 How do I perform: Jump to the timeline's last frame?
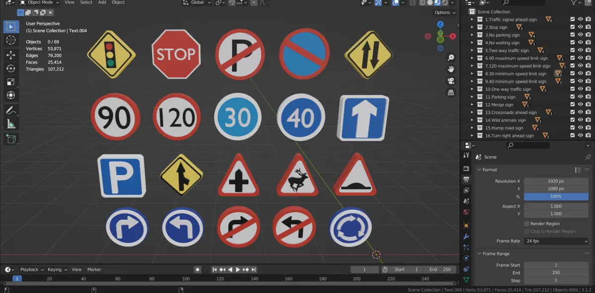(x=254, y=270)
